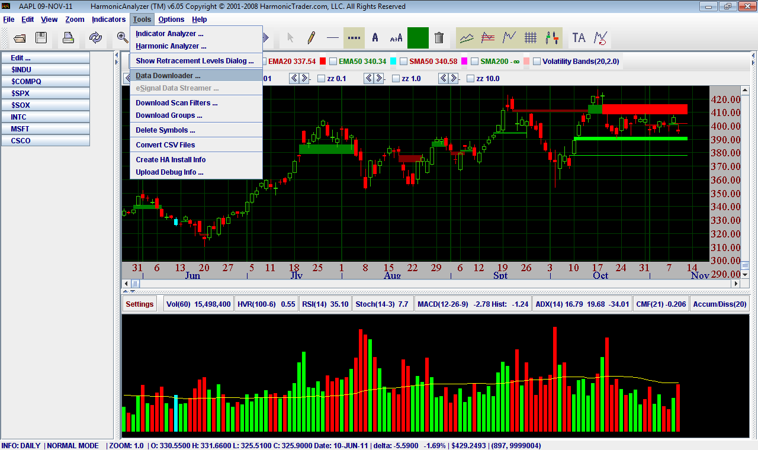Select Convert CSV Files menu entry

[165, 145]
